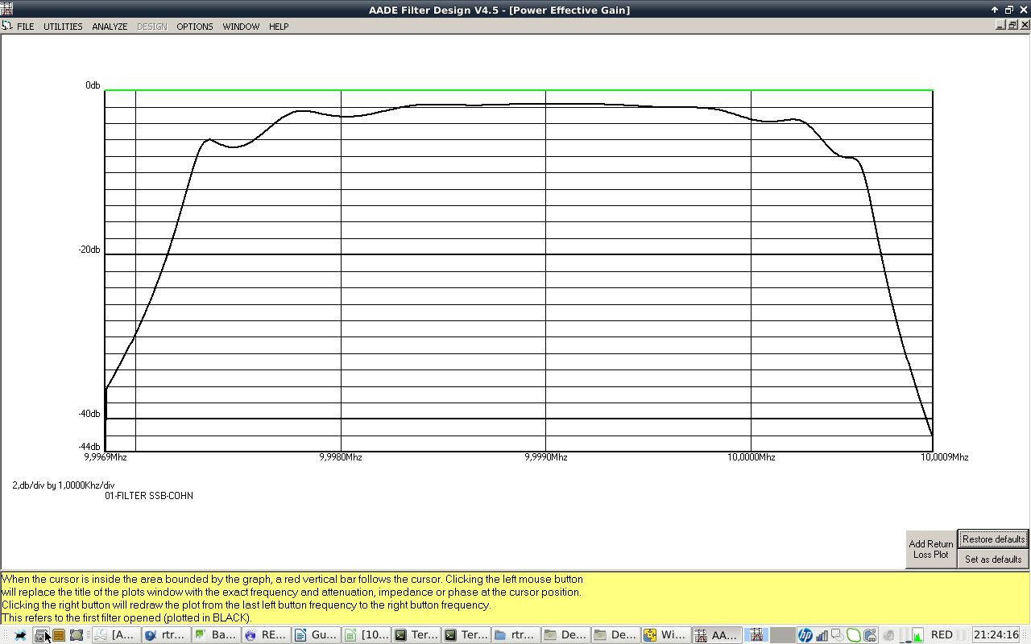Click the AADE app icon in title bar
This screenshot has width=1031, height=644.
(x=6, y=10)
